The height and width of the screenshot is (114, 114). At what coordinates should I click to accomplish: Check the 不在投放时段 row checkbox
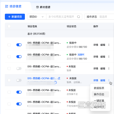tap(9, 104)
